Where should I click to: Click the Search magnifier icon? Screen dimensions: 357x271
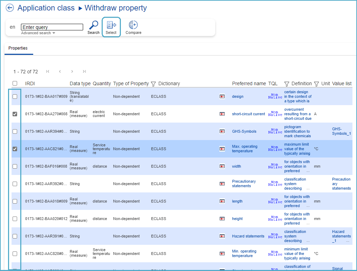pyautogui.click(x=93, y=25)
